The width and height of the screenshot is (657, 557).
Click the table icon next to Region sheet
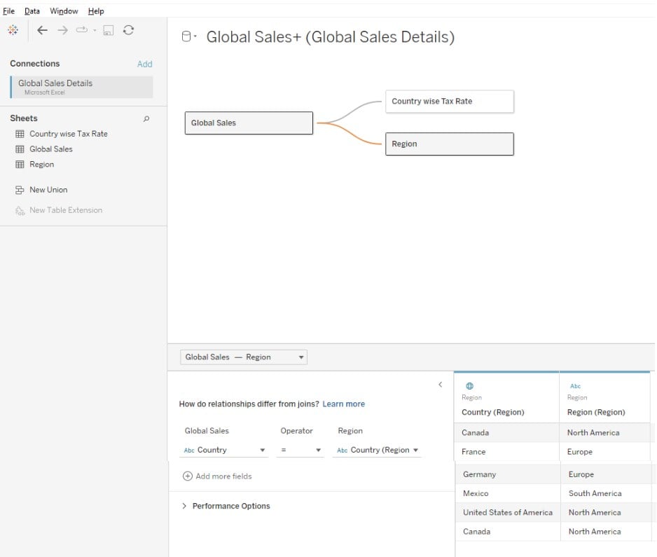click(x=20, y=164)
